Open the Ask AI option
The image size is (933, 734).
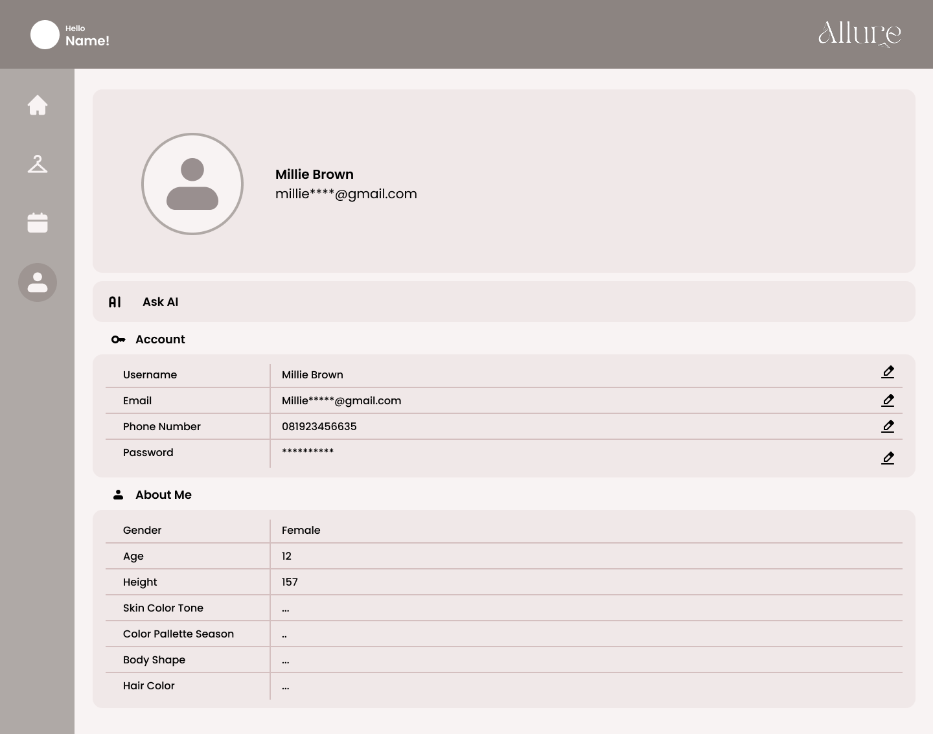[x=160, y=302]
